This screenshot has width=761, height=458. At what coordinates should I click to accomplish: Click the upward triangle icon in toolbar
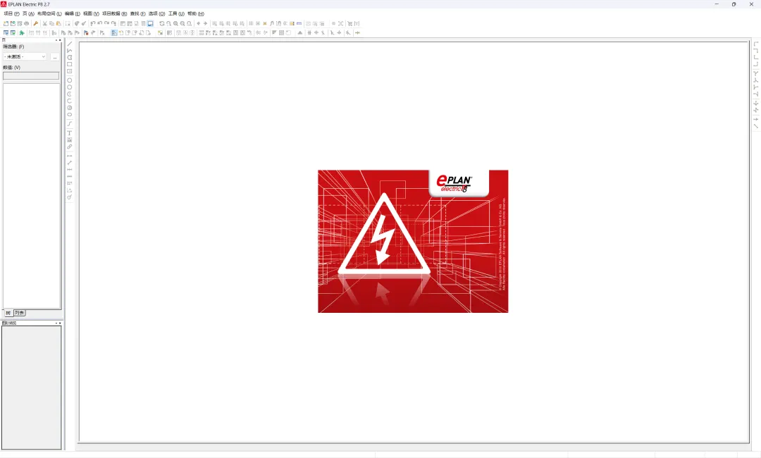[300, 33]
